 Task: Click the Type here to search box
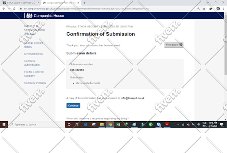(x=36, y=125)
